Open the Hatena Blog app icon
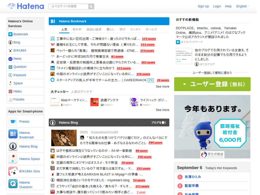 coord(13,146)
